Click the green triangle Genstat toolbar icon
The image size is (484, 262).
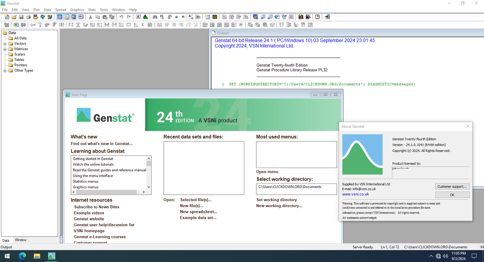coord(145,17)
